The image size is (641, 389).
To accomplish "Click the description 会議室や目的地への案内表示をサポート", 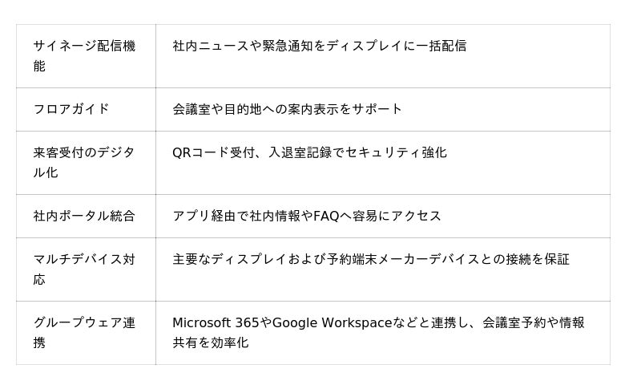I will pos(287,109).
